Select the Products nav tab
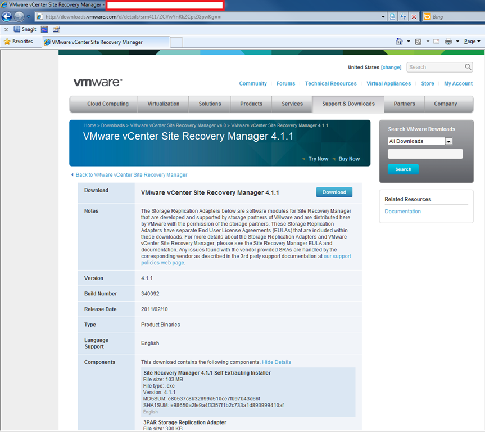Image resolution: width=485 pixels, height=432 pixels. point(251,104)
